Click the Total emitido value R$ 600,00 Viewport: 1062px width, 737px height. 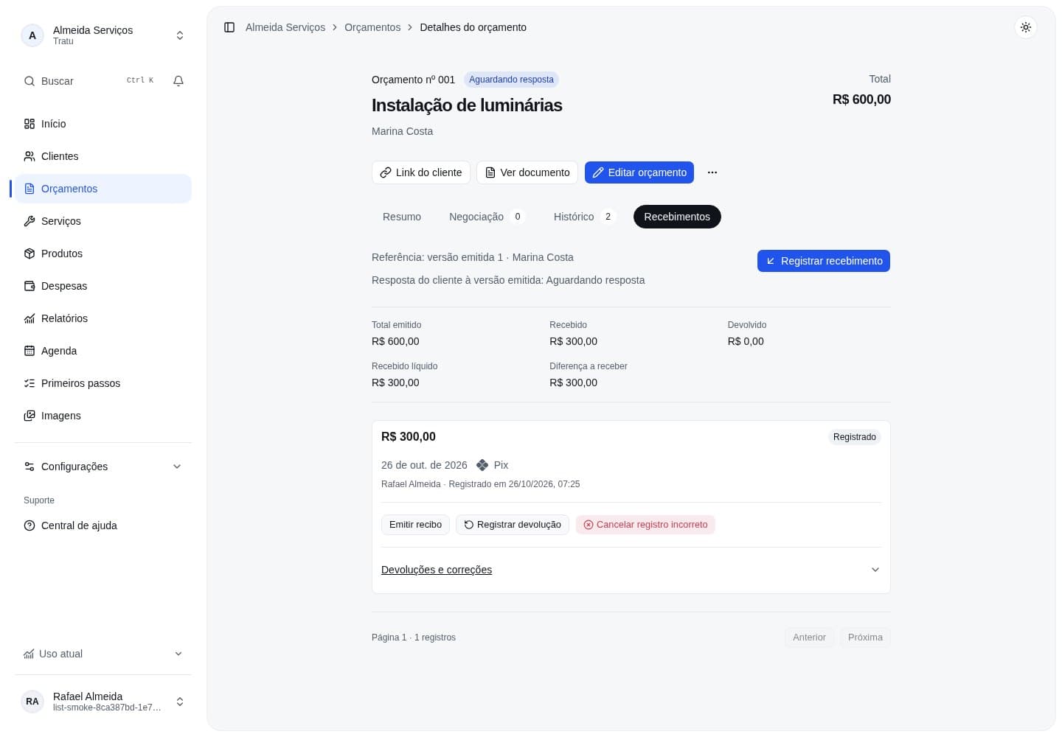coord(395,341)
